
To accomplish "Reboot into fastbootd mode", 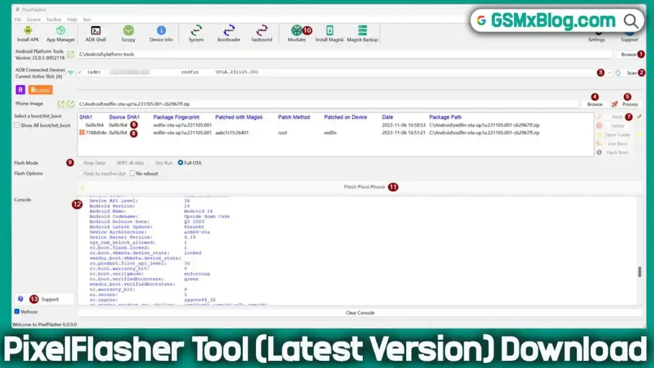I will [x=261, y=33].
